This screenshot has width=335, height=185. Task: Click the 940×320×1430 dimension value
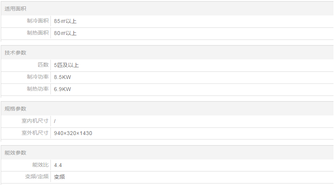tap(73, 133)
